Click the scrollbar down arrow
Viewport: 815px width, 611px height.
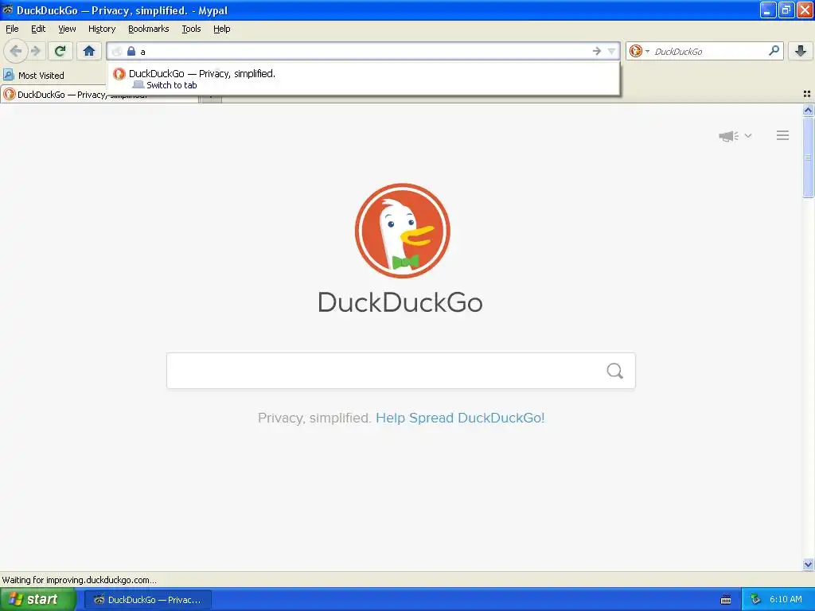pos(808,564)
